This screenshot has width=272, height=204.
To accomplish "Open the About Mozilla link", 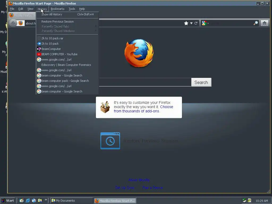I will [139, 180].
